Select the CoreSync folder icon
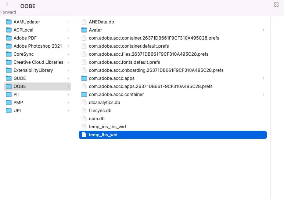The height and width of the screenshot is (199, 284). [x=9, y=54]
